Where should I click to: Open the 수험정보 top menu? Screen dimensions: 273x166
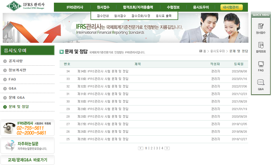pyautogui.click(x=173, y=7)
